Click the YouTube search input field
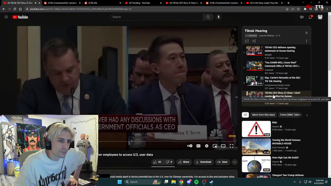The height and width of the screenshot is (186, 331). click(156, 17)
